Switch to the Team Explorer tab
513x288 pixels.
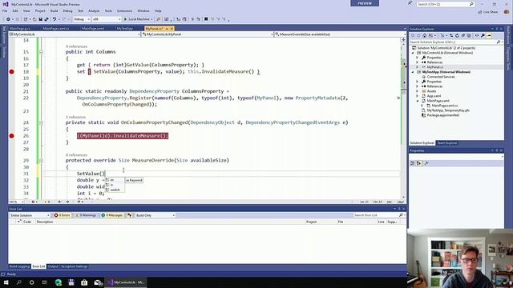click(x=447, y=143)
